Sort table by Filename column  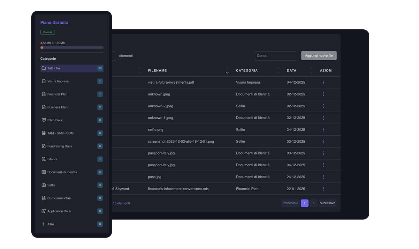click(227, 71)
